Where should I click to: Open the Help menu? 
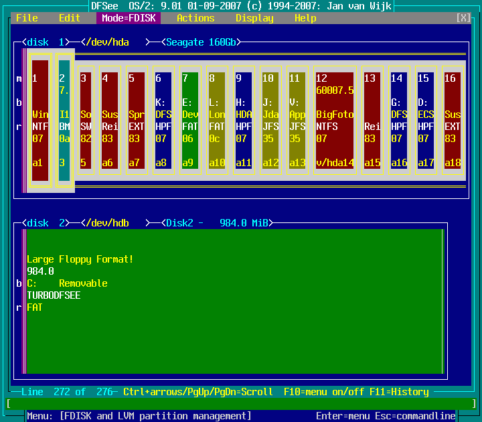coord(305,18)
